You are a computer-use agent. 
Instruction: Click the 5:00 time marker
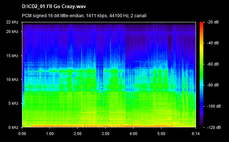pyautogui.click(x=161, y=134)
